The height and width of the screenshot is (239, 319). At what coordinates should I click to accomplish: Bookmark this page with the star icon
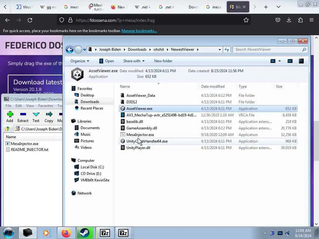(x=246, y=20)
